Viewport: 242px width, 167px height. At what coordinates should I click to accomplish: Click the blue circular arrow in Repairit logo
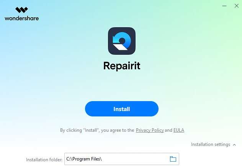[122, 41]
